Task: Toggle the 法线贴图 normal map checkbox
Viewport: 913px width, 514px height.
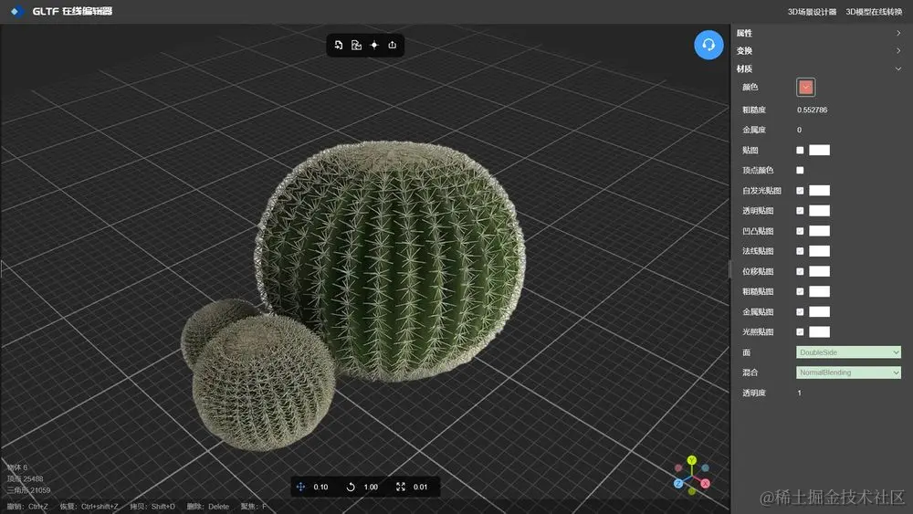Action: coord(800,251)
